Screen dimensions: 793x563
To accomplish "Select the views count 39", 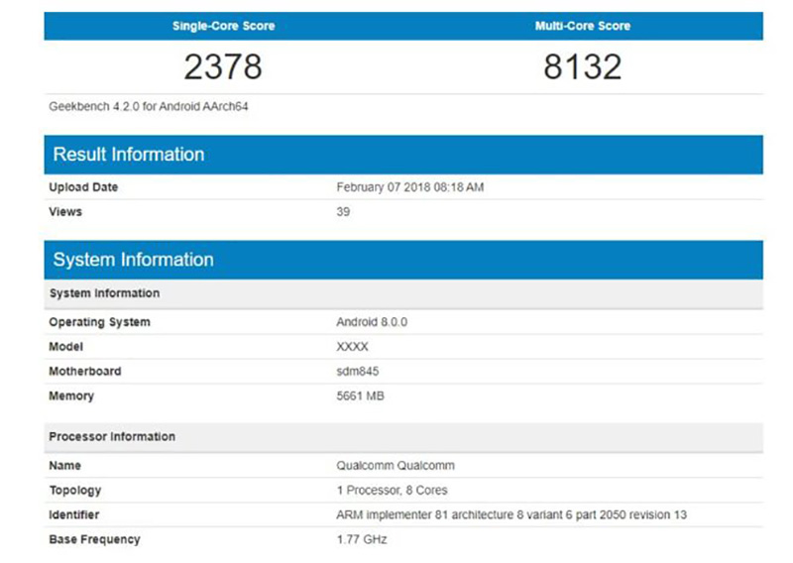I will [343, 211].
